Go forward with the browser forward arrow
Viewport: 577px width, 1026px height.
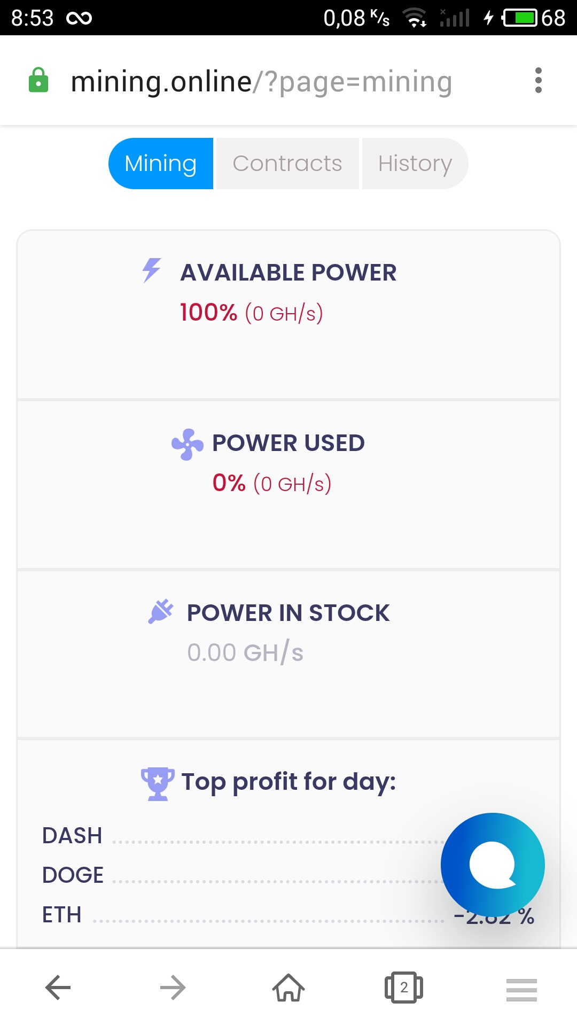(173, 988)
